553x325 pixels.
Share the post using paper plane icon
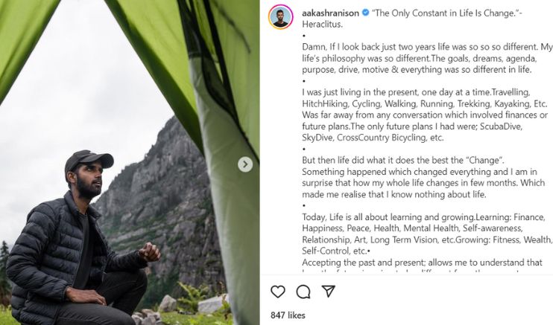click(x=328, y=291)
